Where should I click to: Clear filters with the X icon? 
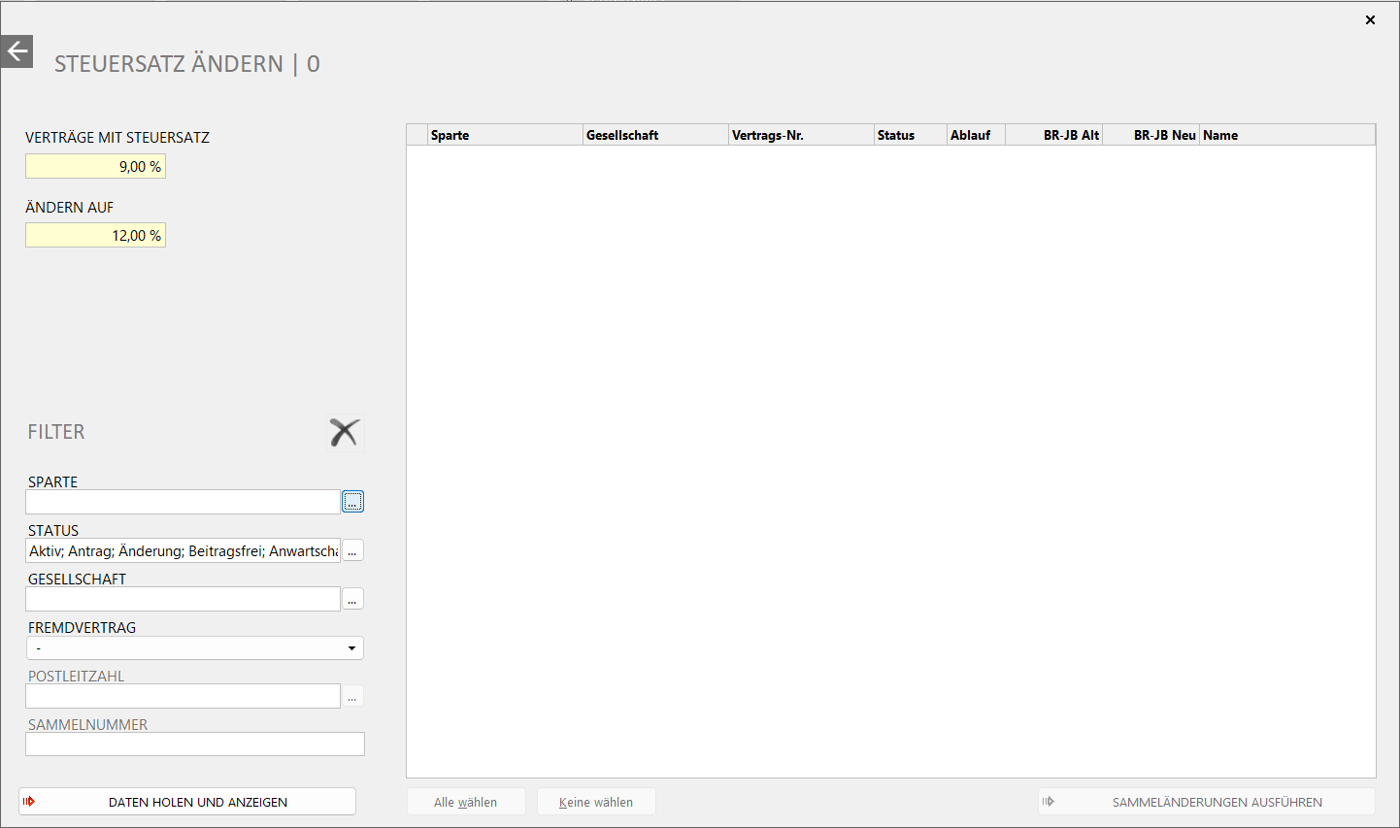tap(345, 432)
